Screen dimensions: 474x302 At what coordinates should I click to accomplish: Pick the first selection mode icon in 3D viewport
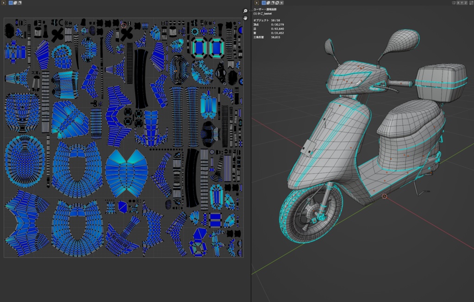pyautogui.click(x=264, y=3)
